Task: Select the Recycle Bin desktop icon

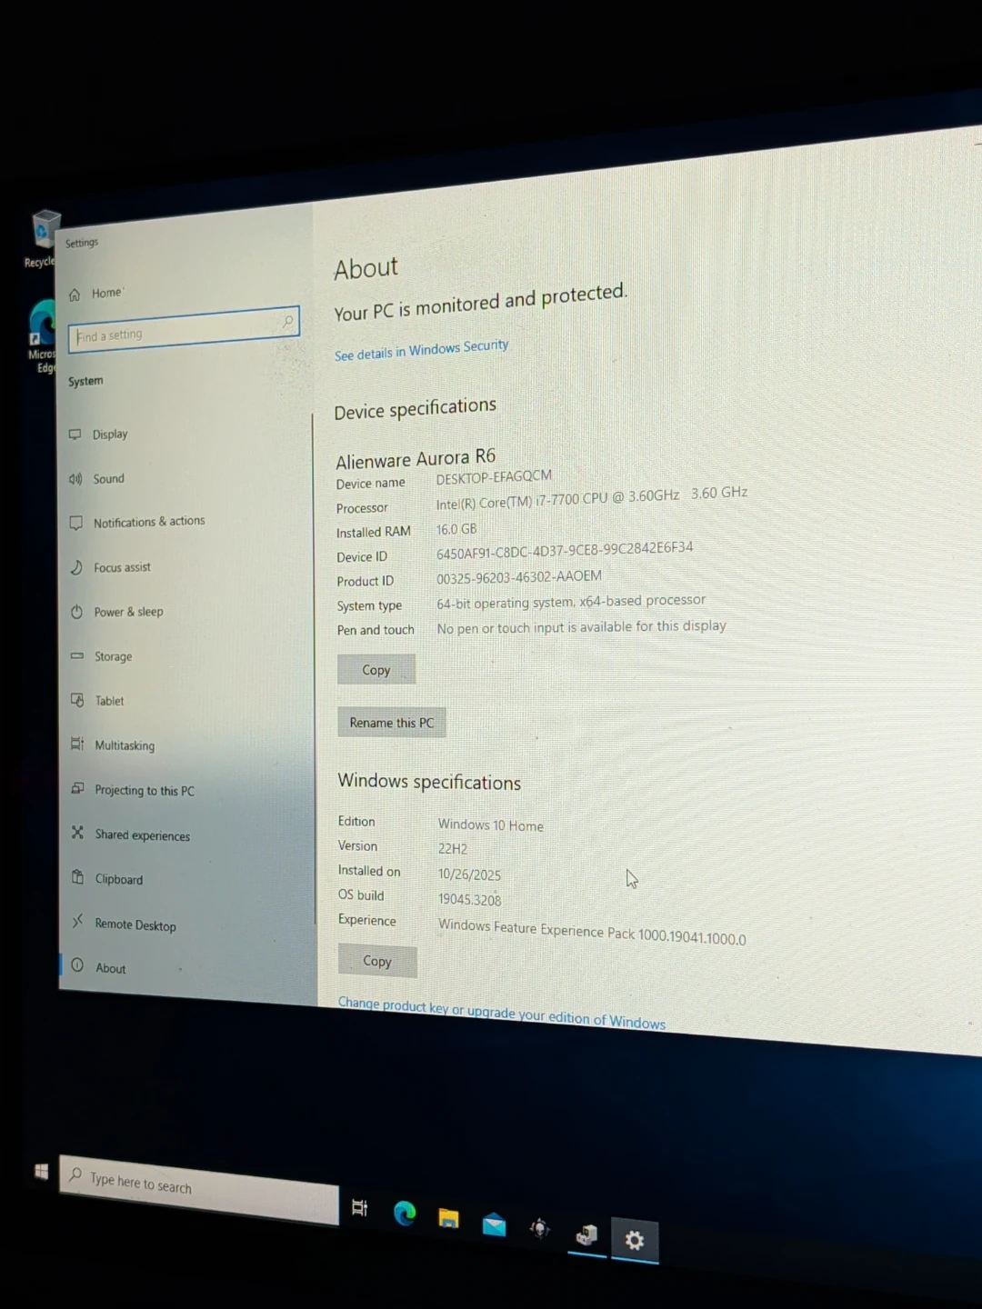Action: [43, 238]
